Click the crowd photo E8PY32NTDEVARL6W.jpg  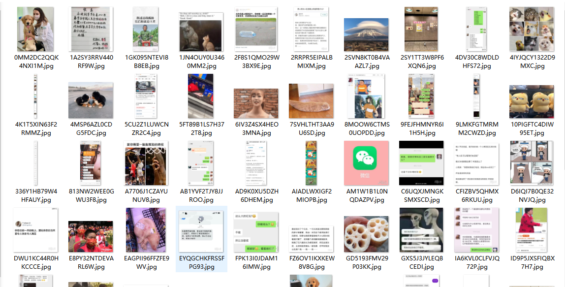click(91, 236)
